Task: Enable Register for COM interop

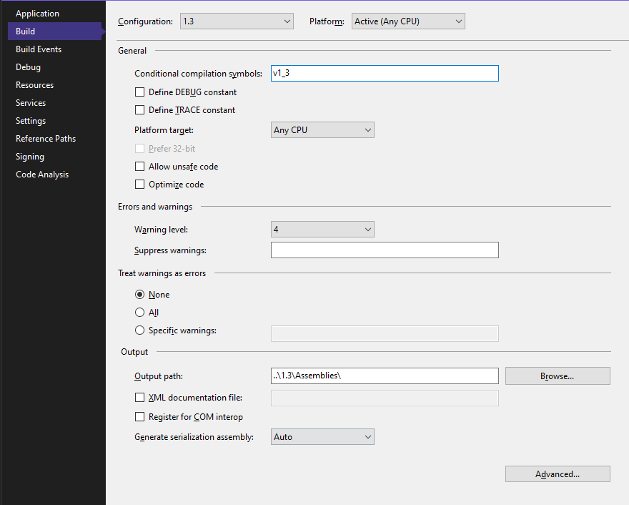Action: (139, 416)
